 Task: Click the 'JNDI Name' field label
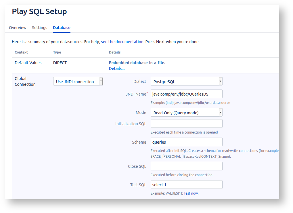[135, 94]
